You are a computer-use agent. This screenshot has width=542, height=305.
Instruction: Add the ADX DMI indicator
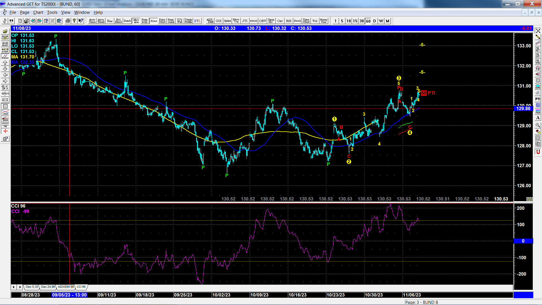pyautogui.click(x=210, y=21)
